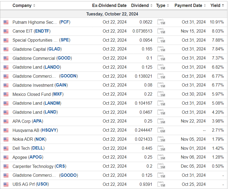The image size is (228, 189).
Task: Click the Ex-Dividend Date column header
Action: (109, 6)
